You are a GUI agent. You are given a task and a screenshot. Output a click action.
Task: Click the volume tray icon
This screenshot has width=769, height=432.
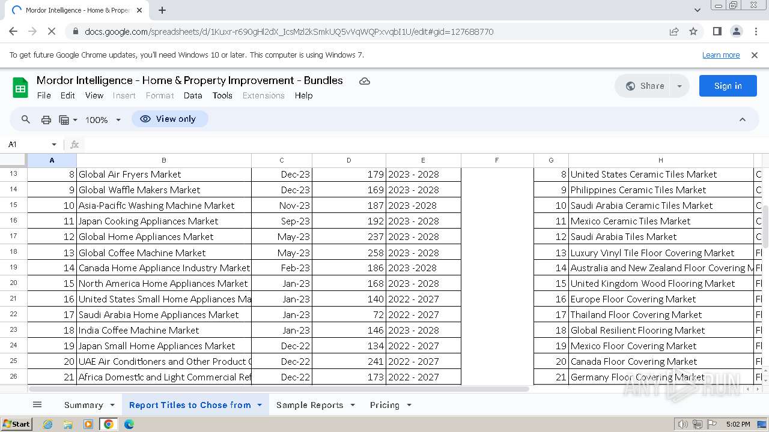[x=683, y=424]
